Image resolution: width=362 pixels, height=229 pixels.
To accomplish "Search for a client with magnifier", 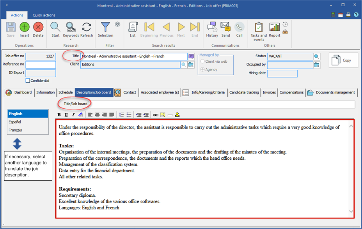I will [x=184, y=65].
